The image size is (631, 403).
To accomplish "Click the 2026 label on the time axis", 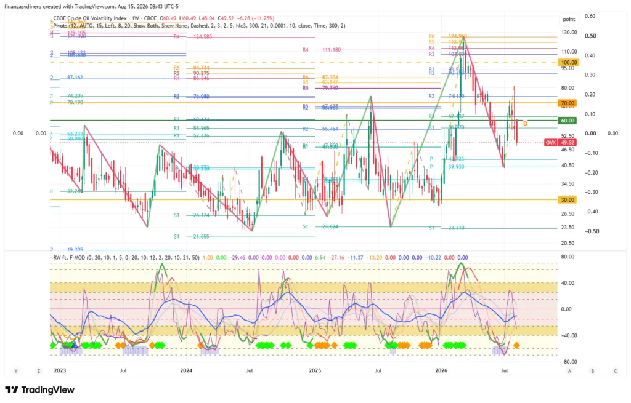I will [x=441, y=370].
